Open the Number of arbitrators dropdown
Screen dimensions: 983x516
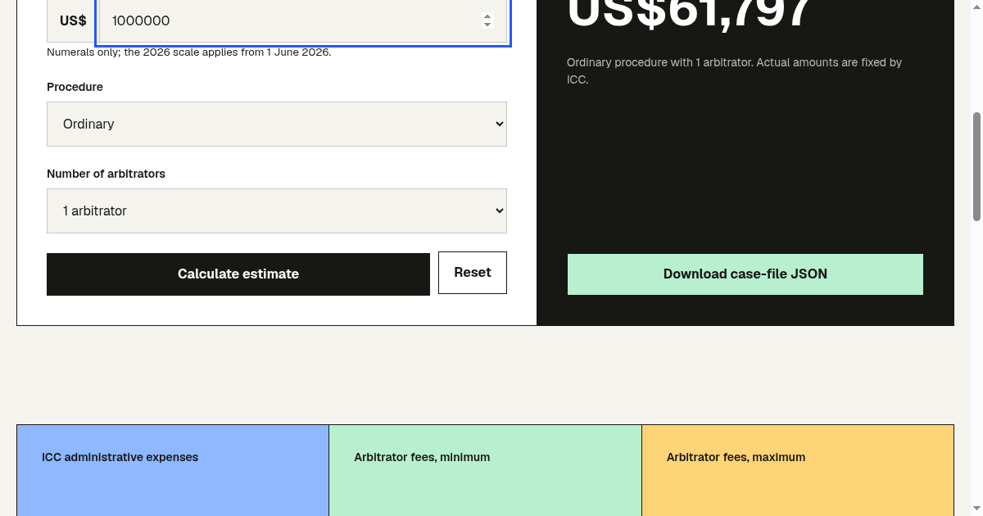[277, 210]
